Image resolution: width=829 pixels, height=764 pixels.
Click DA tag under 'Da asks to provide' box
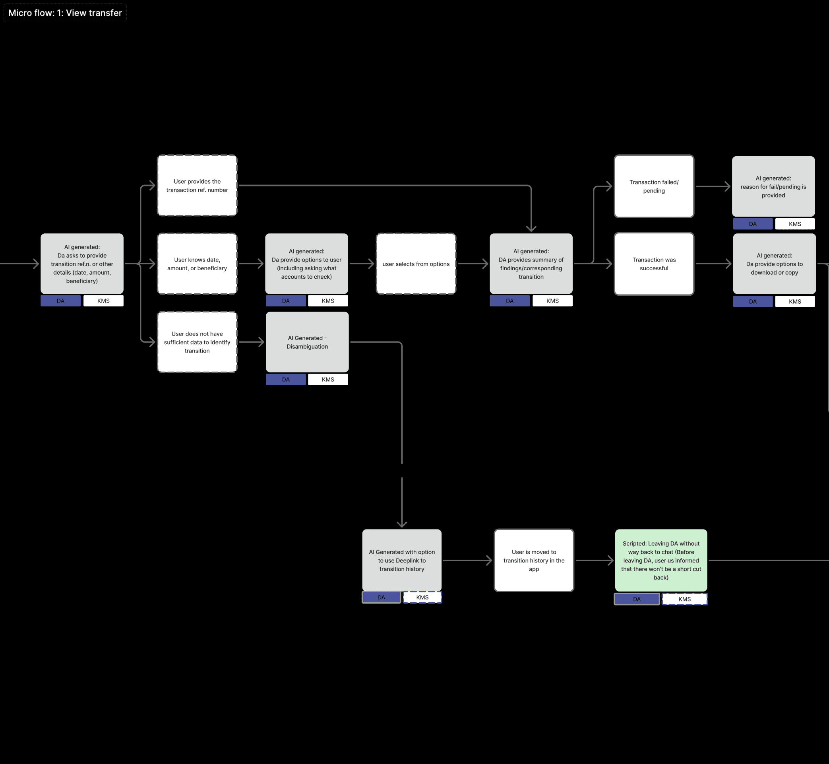(61, 301)
